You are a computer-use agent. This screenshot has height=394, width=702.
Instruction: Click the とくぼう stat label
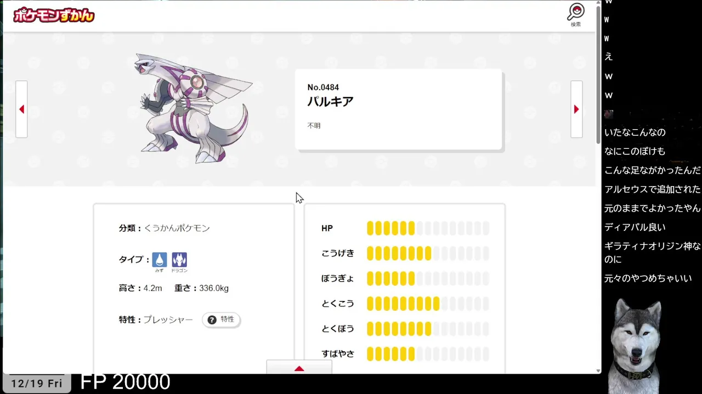pyautogui.click(x=337, y=329)
